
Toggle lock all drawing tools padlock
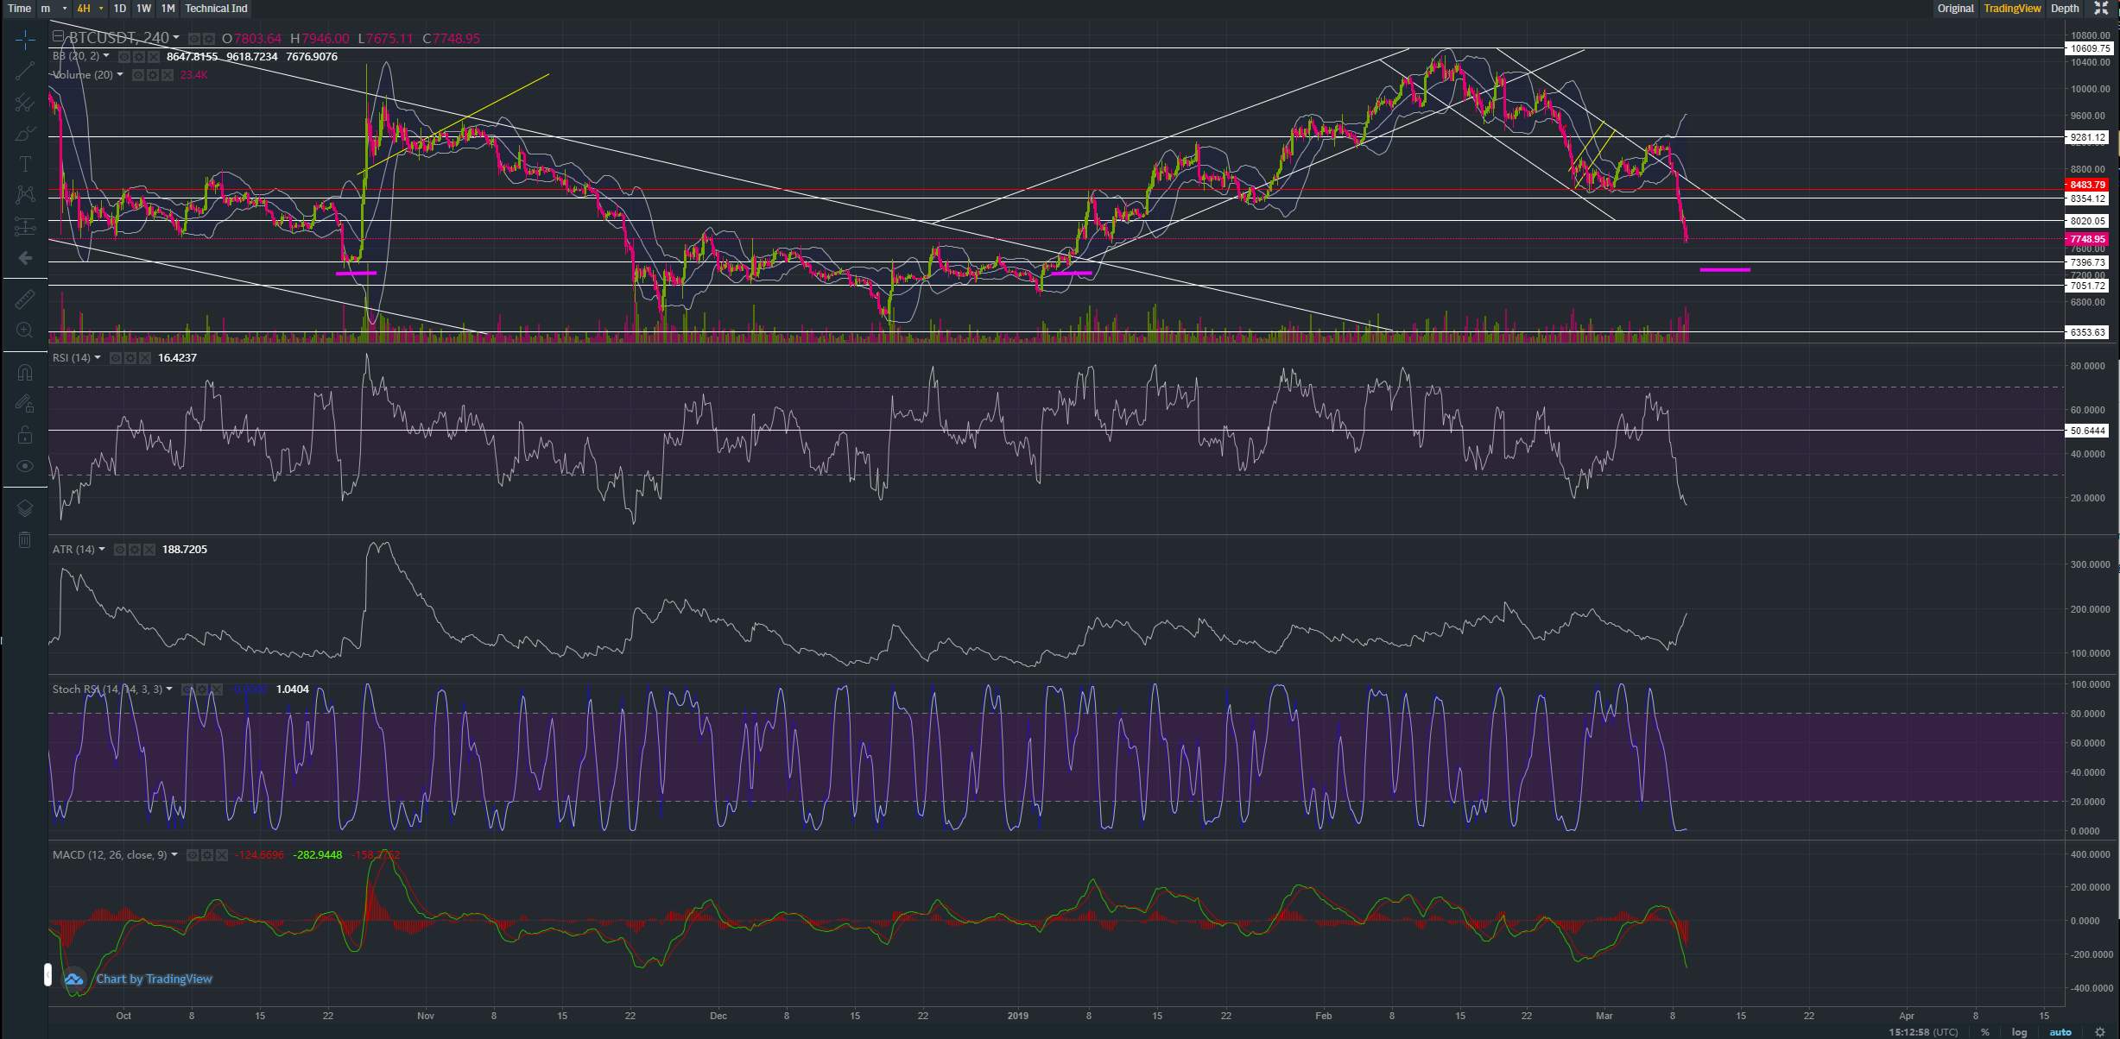(25, 435)
